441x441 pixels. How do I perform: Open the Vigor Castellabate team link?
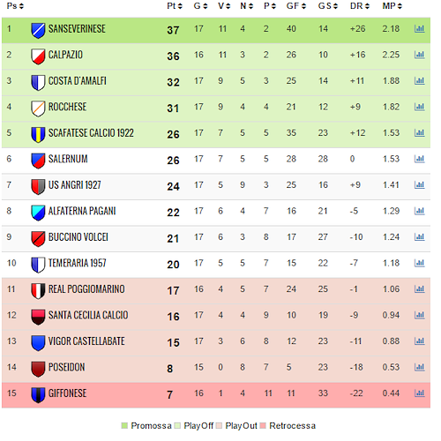pyautogui.click(x=86, y=341)
